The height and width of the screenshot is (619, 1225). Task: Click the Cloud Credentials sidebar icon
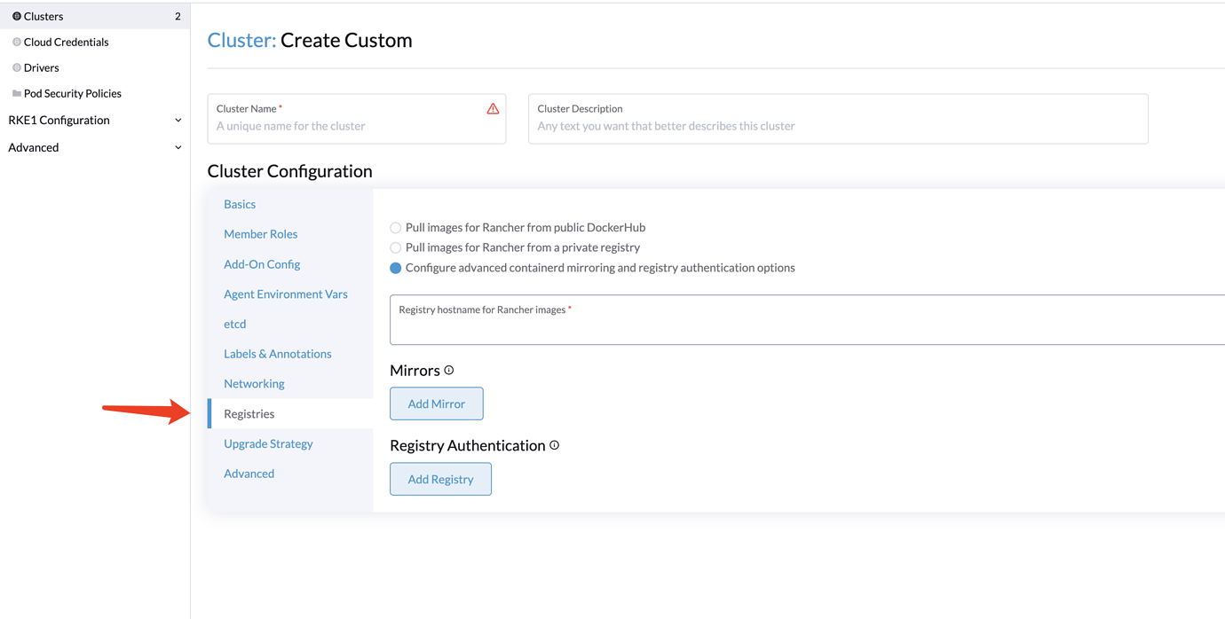click(x=16, y=42)
